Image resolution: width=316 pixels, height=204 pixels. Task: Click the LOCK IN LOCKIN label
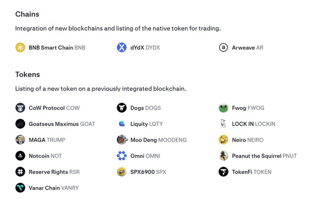253,124
